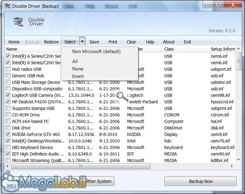Click Clear in the toolbar

tap(131, 42)
